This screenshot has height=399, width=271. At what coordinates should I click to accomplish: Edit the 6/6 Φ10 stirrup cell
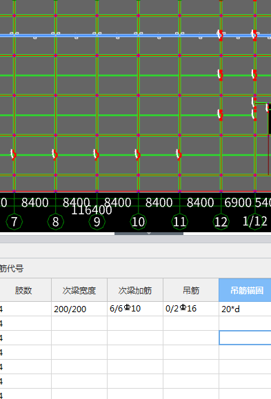(135, 309)
